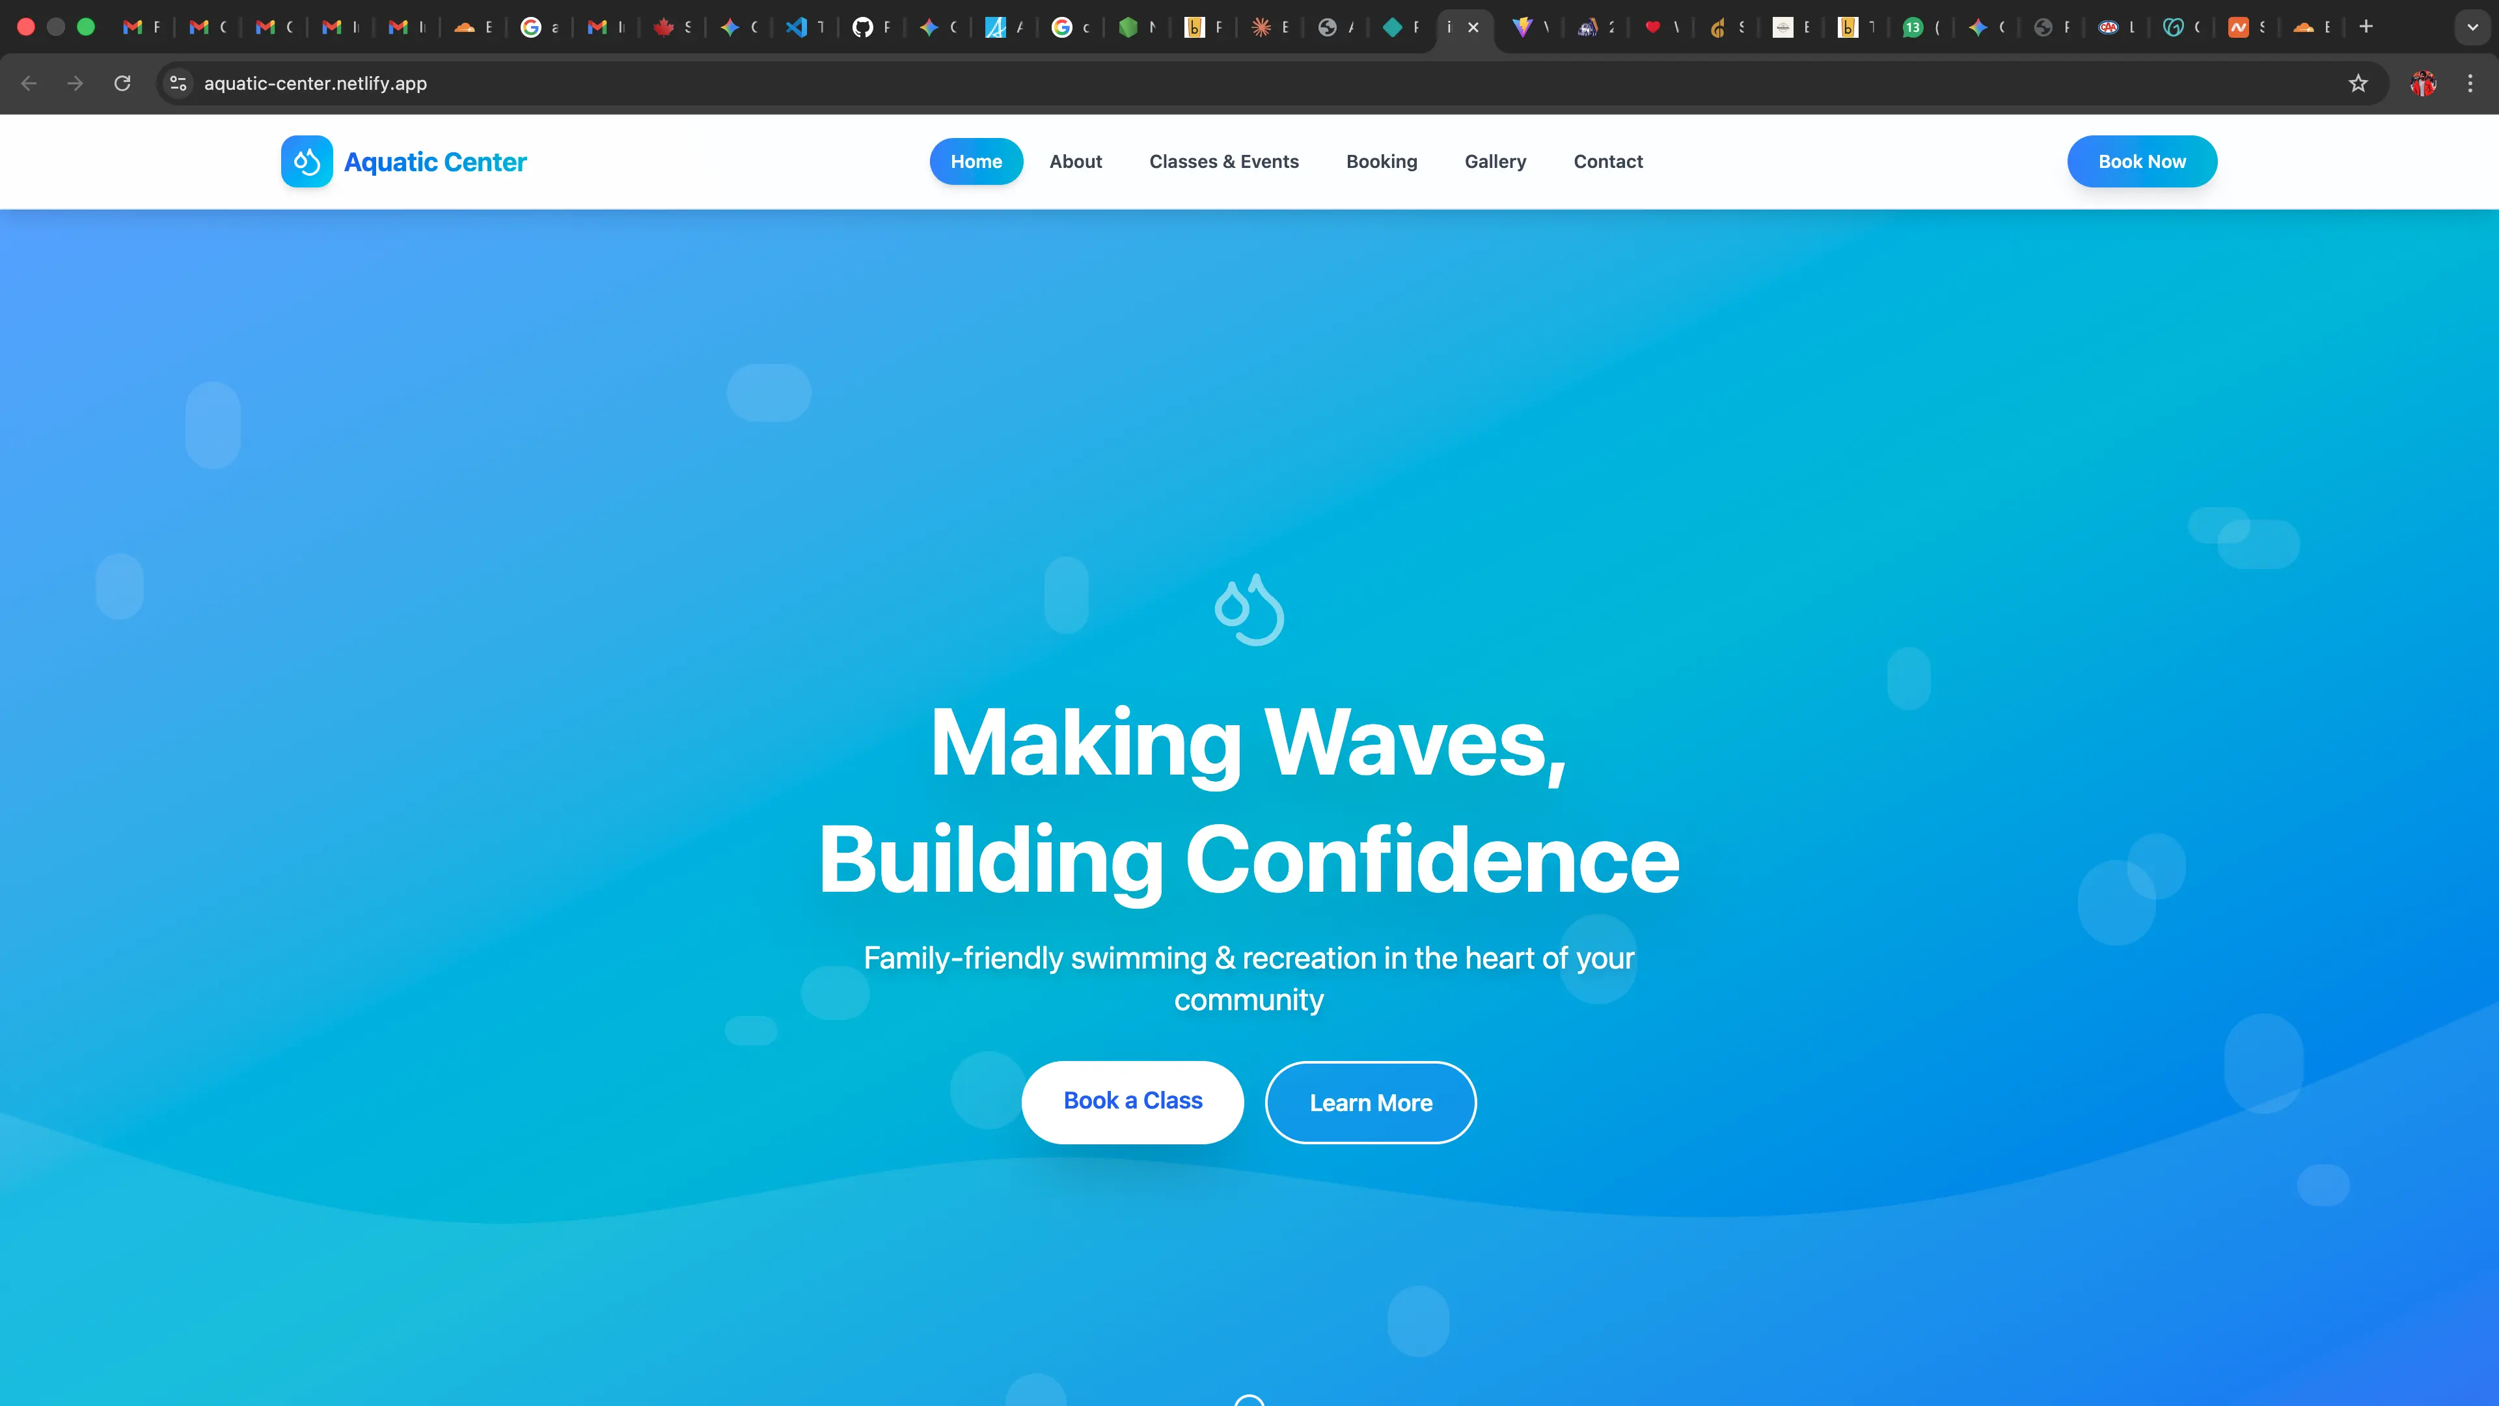
Task: Close the active browser tab
Action: tap(1473, 27)
